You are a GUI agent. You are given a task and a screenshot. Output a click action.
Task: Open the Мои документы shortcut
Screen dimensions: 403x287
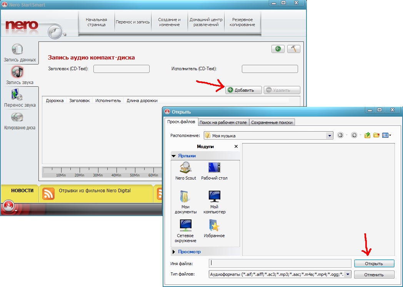click(186, 202)
